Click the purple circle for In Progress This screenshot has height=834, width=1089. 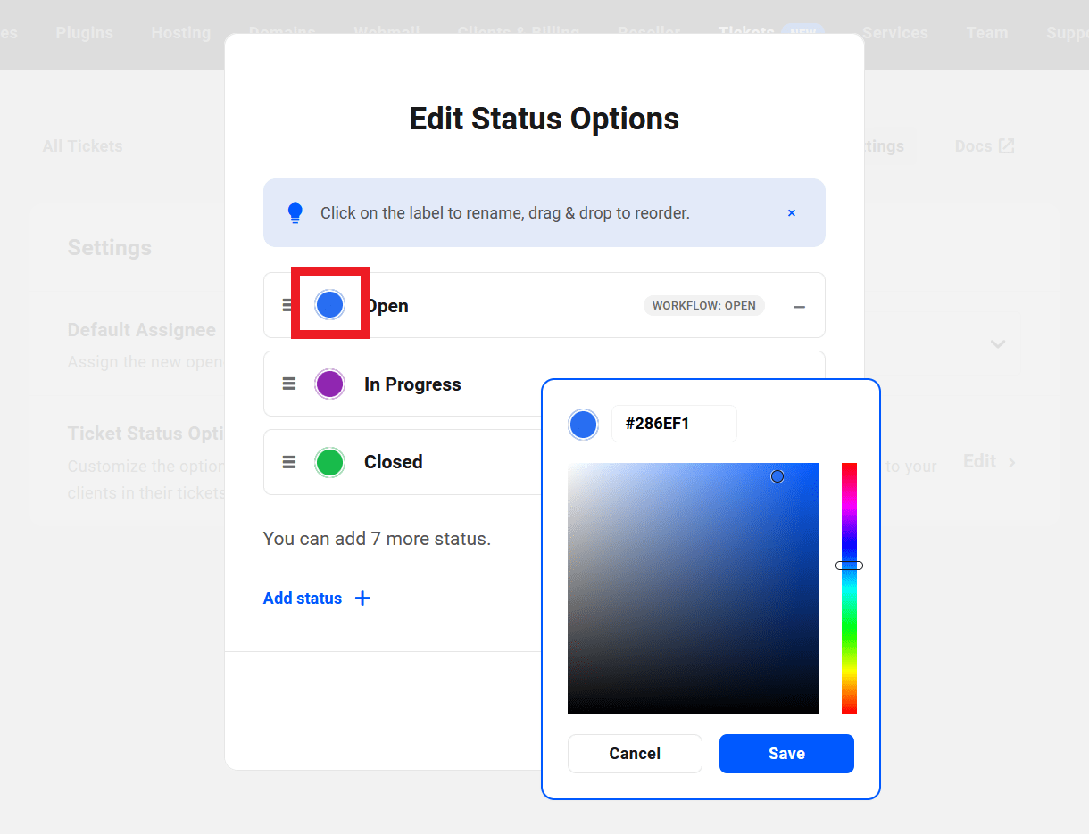329,384
